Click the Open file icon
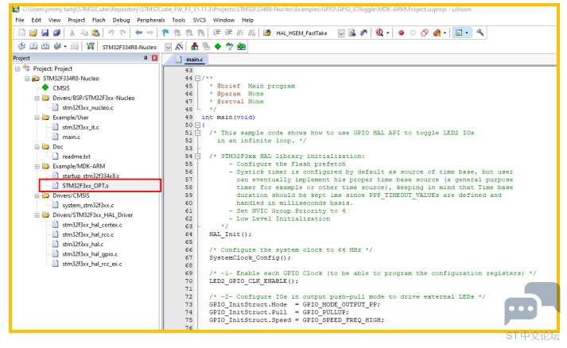This screenshot has width=567, height=348. click(33, 33)
